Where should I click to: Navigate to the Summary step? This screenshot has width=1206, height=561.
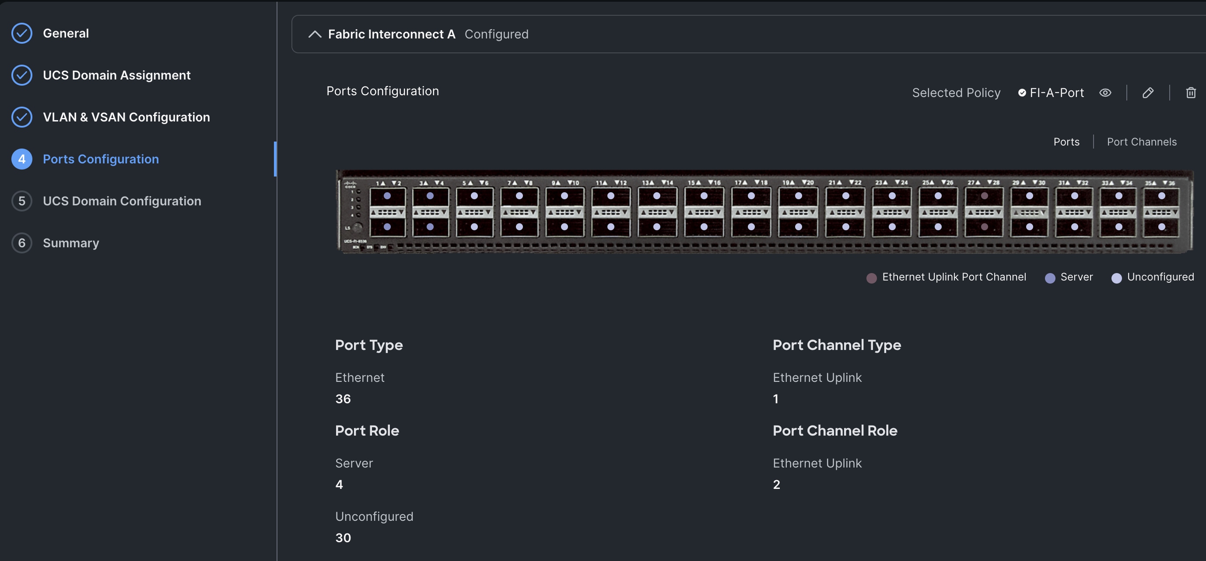pyautogui.click(x=71, y=242)
